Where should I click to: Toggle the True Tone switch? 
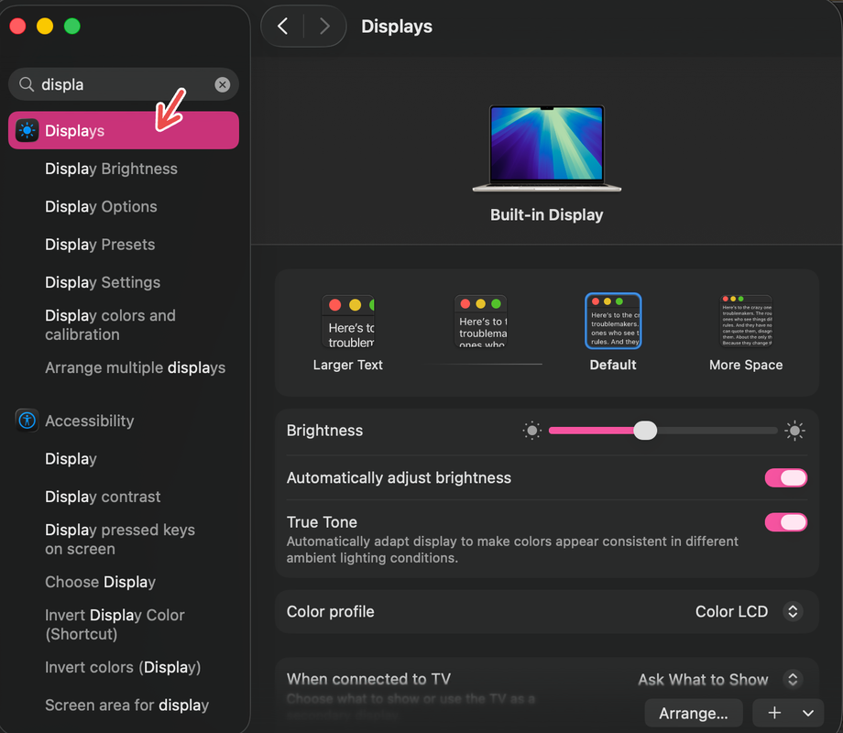point(786,522)
